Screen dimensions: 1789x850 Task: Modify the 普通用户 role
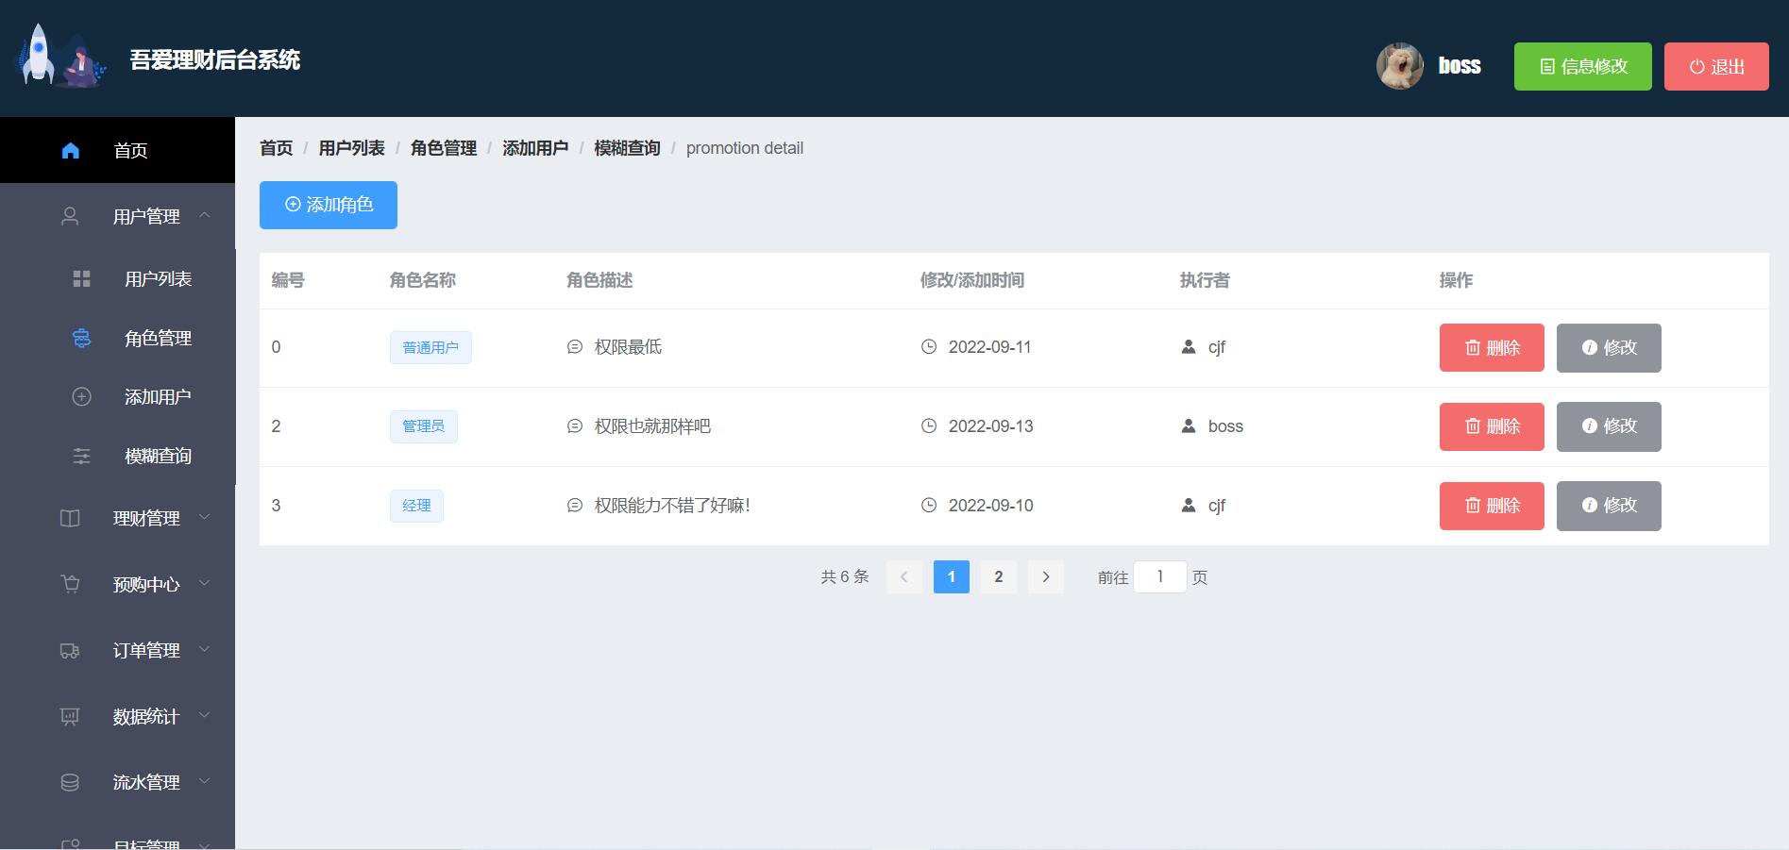(x=1609, y=347)
